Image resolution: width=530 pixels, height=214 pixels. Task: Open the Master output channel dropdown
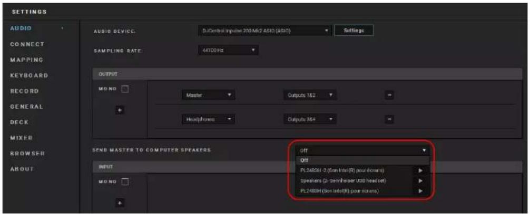(208, 96)
